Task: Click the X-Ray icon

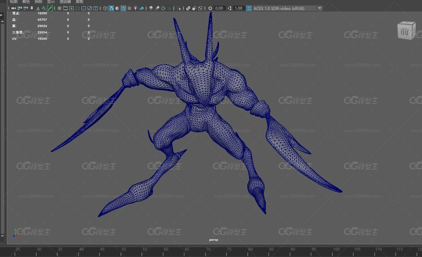Action: pyautogui.click(x=188, y=8)
